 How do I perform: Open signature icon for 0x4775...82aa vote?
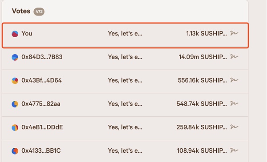coord(234,103)
